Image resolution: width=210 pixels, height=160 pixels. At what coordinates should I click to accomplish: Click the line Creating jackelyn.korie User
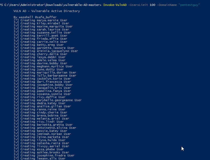pyautogui.click(x=42, y=79)
